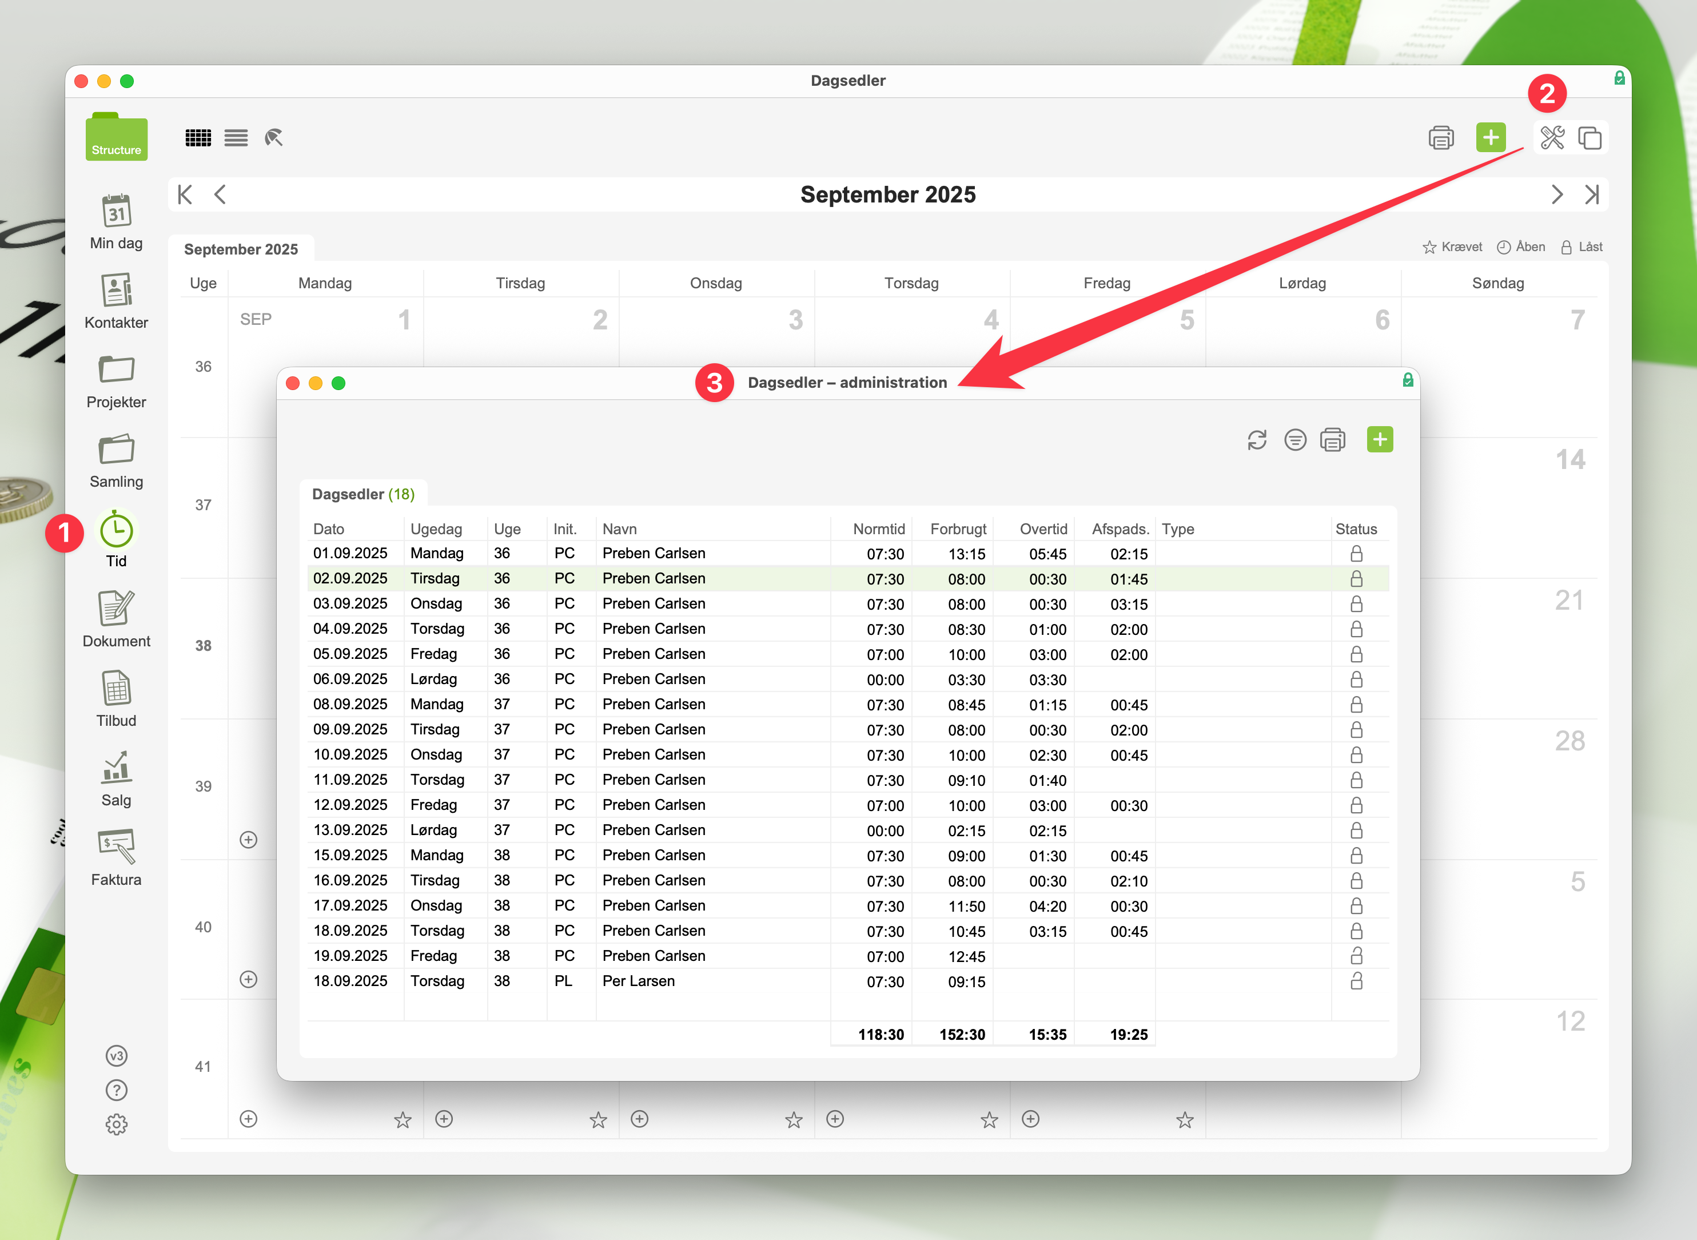
Task: Print the Dagsedler administration list
Action: [x=1332, y=440]
